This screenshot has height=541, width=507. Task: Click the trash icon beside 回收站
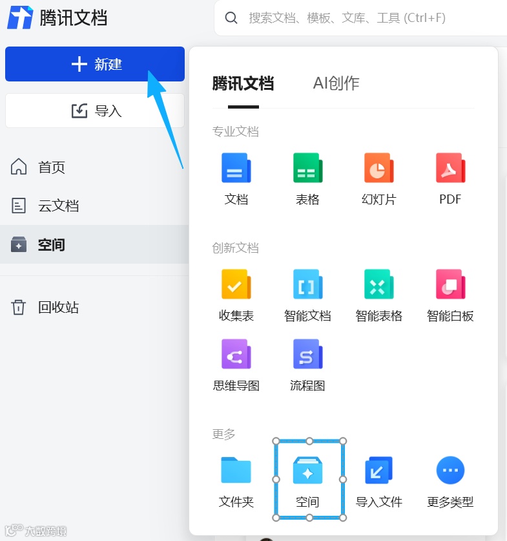pyautogui.click(x=19, y=307)
